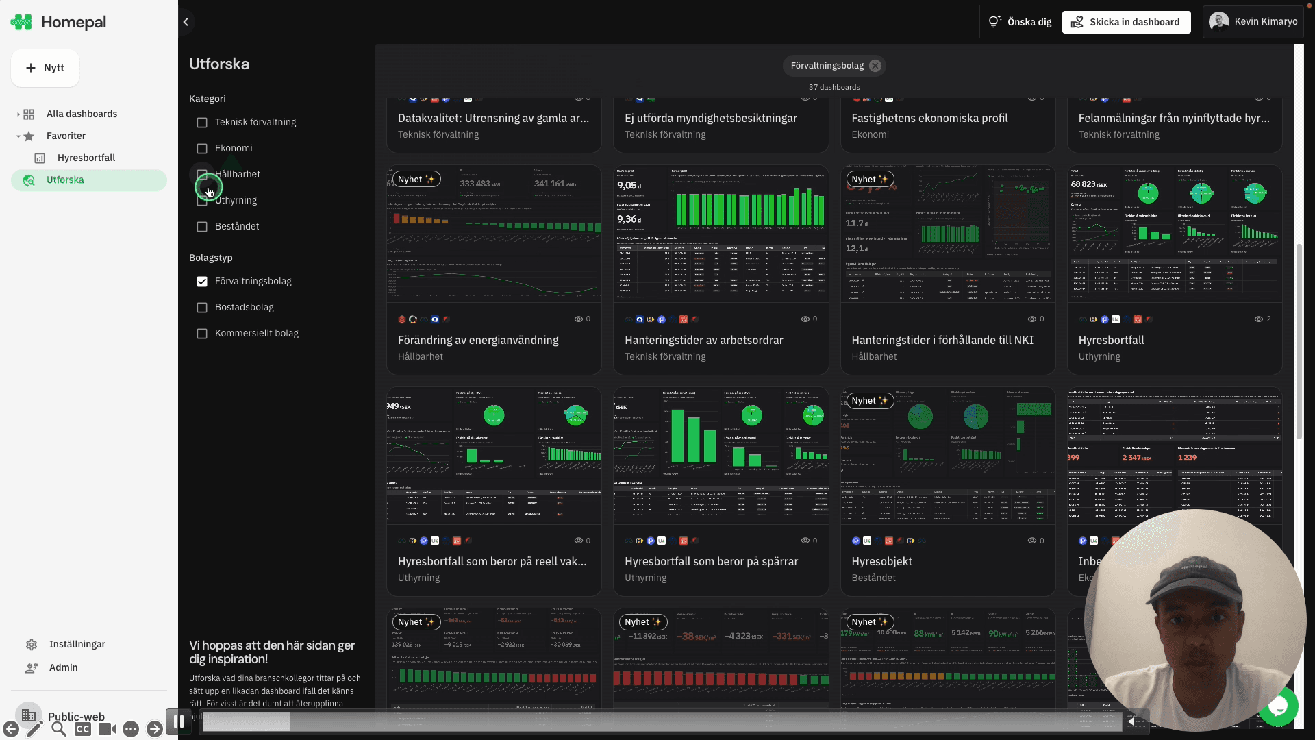Toggle closed captions with the CC icon

pos(83,729)
